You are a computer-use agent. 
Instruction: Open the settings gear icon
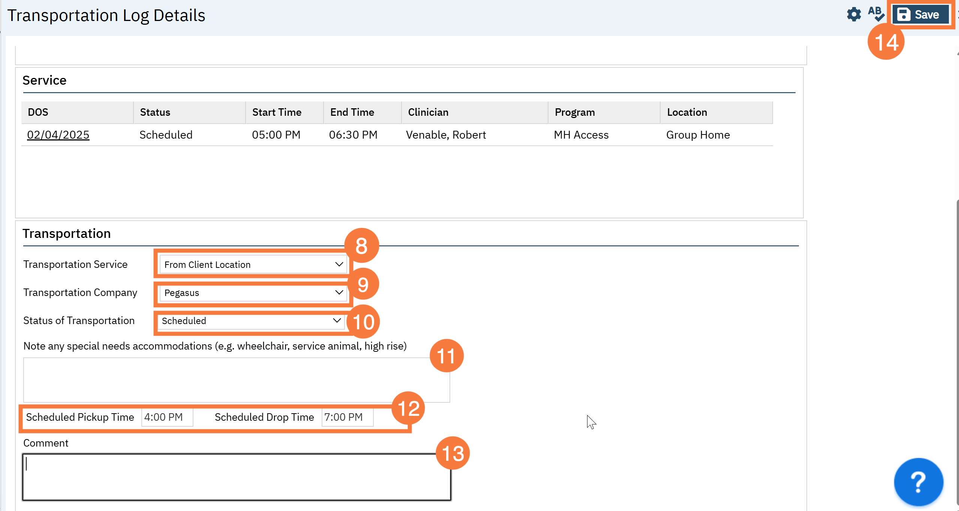point(854,15)
